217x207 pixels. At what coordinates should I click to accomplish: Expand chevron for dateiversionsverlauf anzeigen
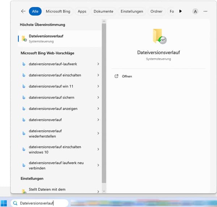[x=98, y=109]
